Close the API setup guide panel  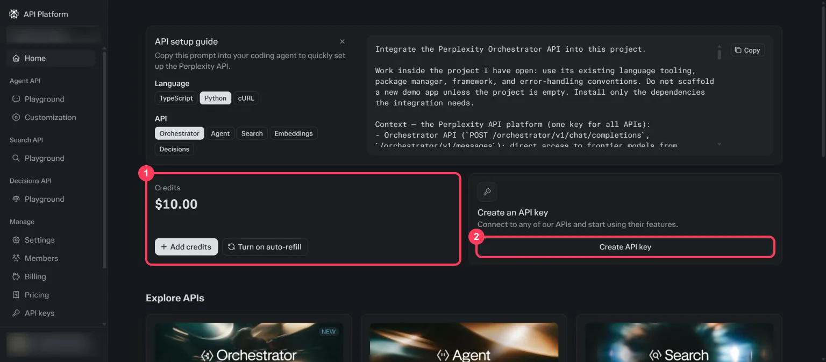(343, 41)
